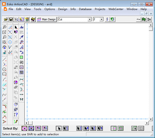This screenshot has height=138, width=155.
Task: Open the Database menu
Action: pos(85,9)
